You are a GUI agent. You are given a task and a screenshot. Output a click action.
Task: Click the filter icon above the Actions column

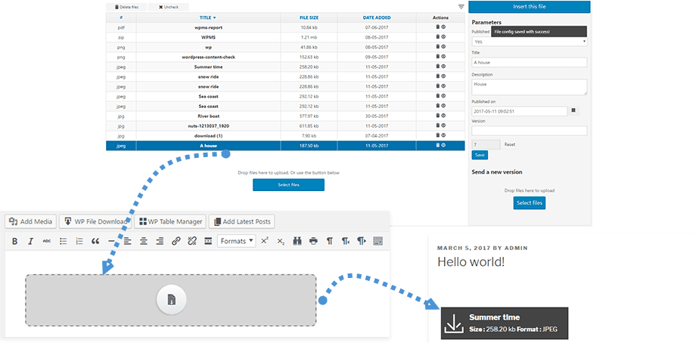[461, 6]
